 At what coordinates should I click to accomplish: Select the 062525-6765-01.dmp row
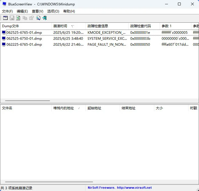[x=99, y=33]
